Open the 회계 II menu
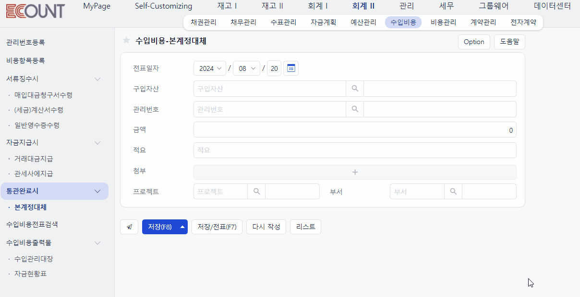This screenshot has height=297, width=580. point(363,6)
